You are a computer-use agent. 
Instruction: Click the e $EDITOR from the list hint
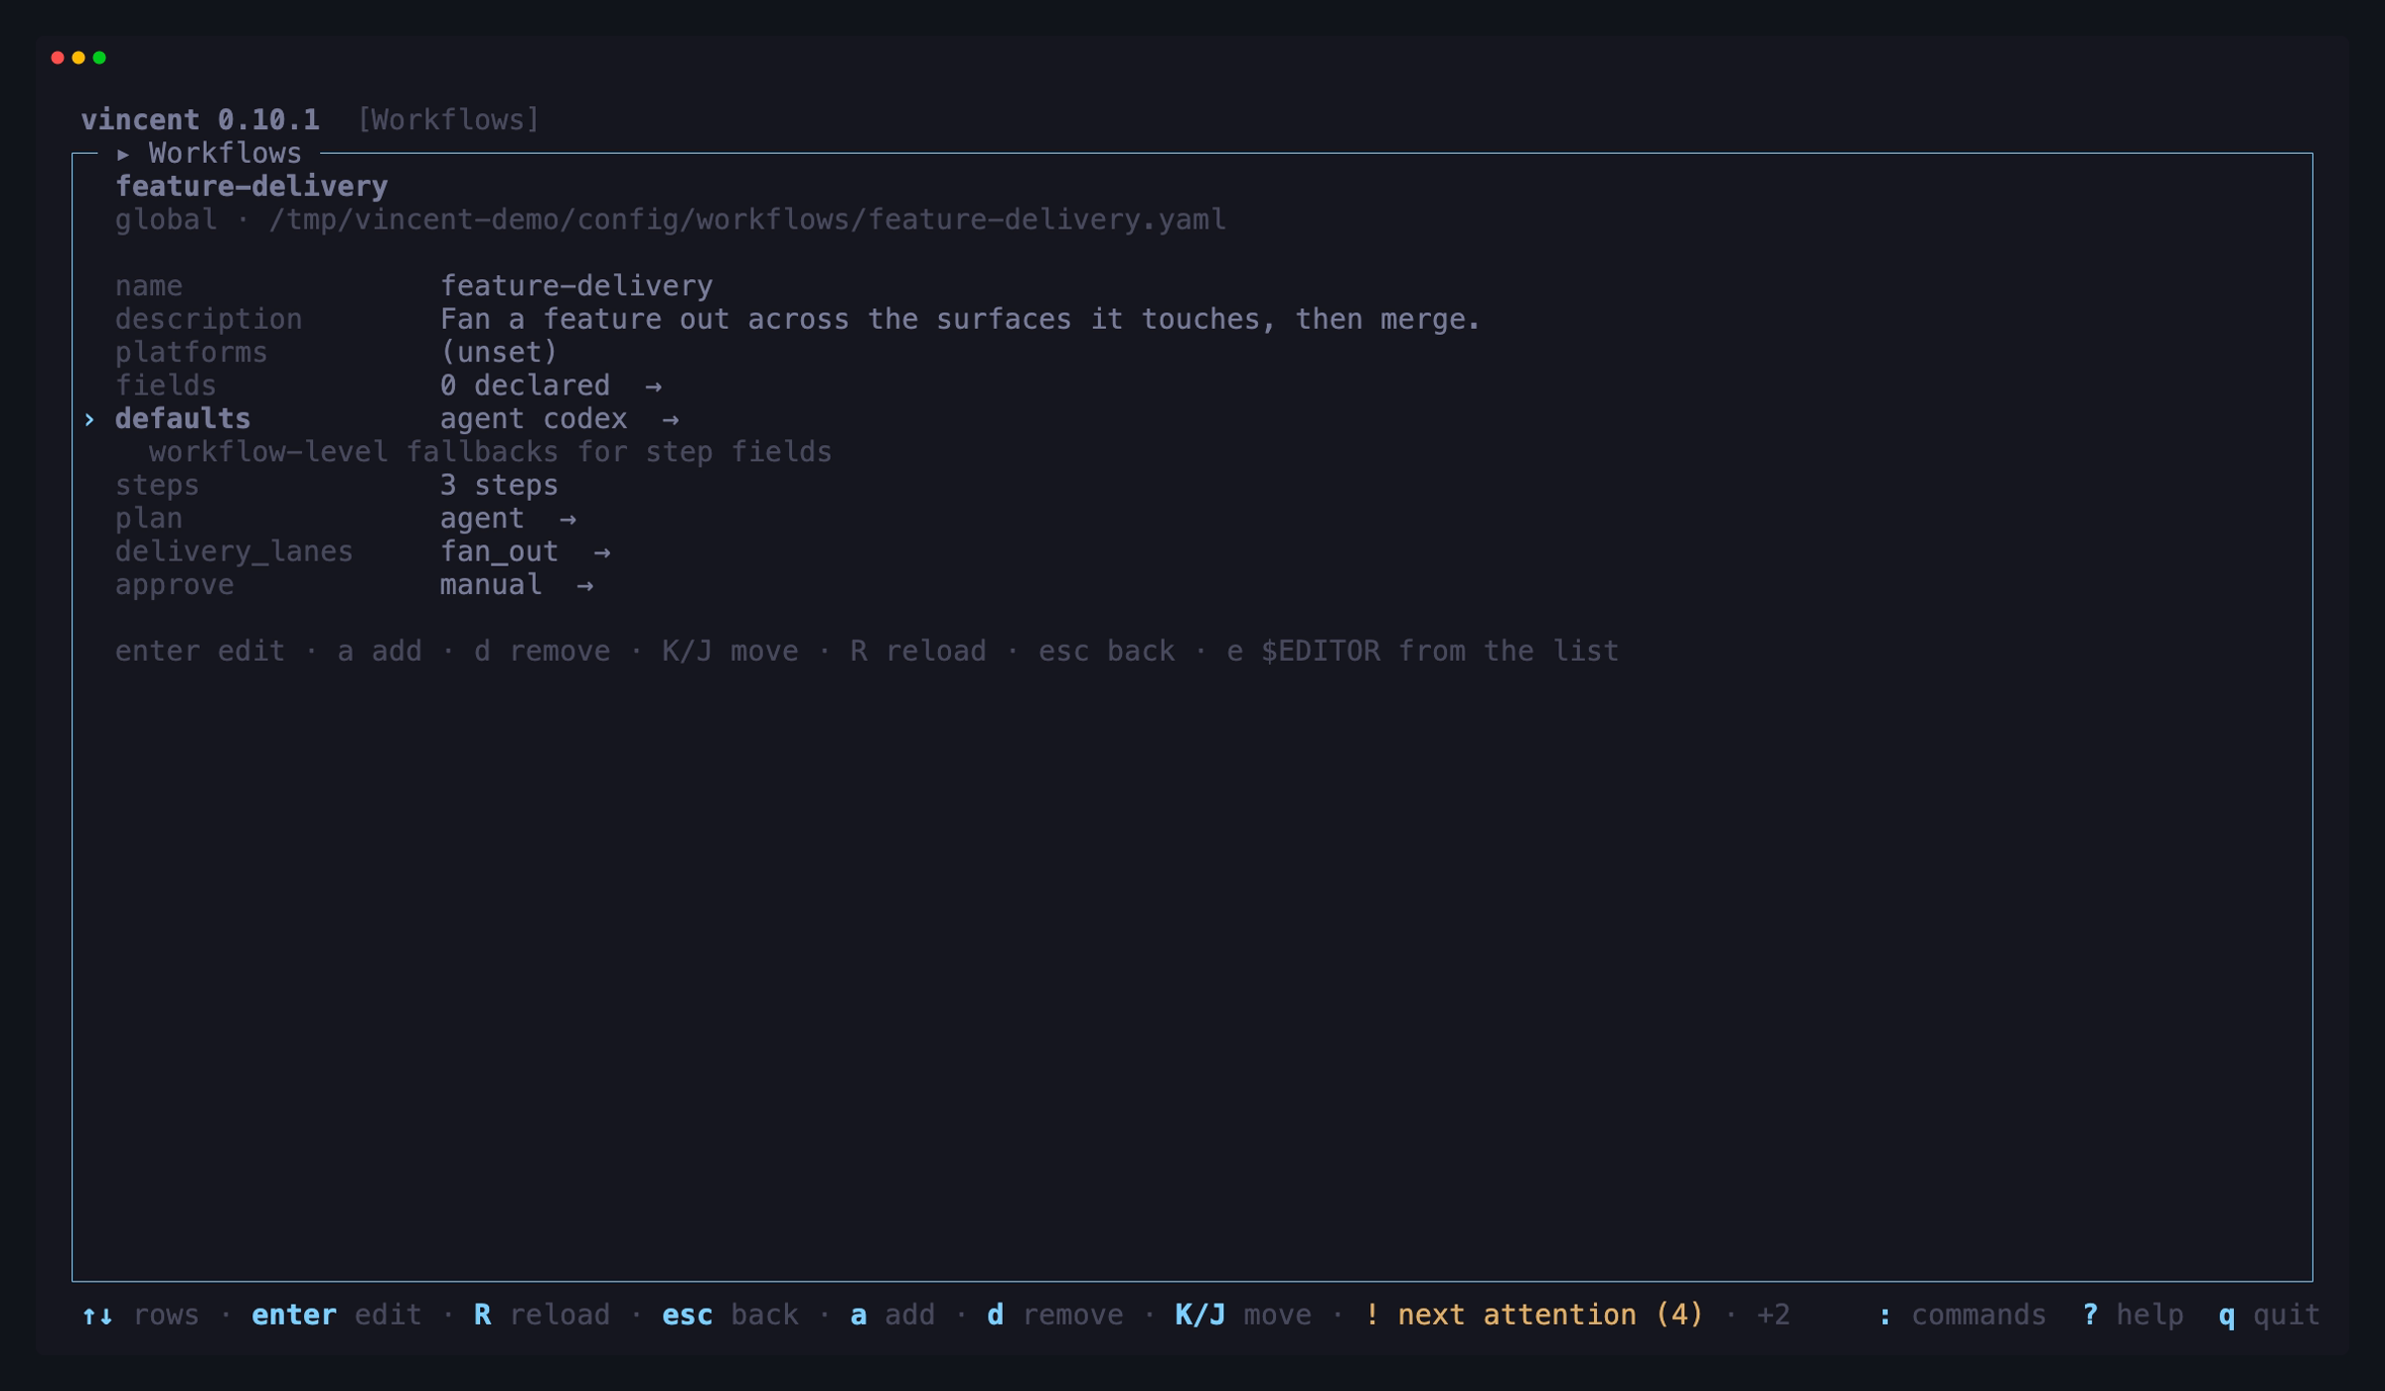[x=1423, y=652]
